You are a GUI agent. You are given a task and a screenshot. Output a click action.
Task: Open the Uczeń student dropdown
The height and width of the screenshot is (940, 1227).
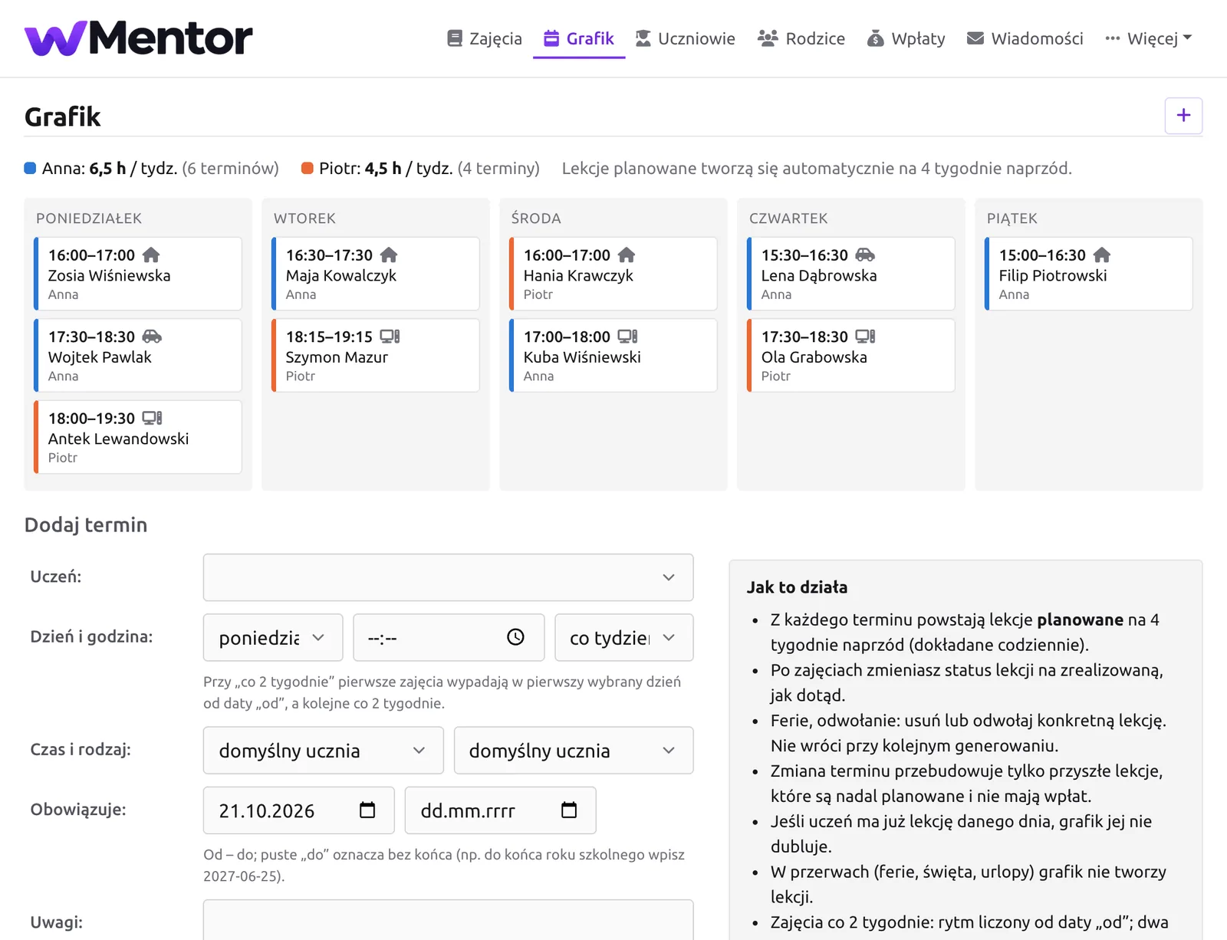449,577
